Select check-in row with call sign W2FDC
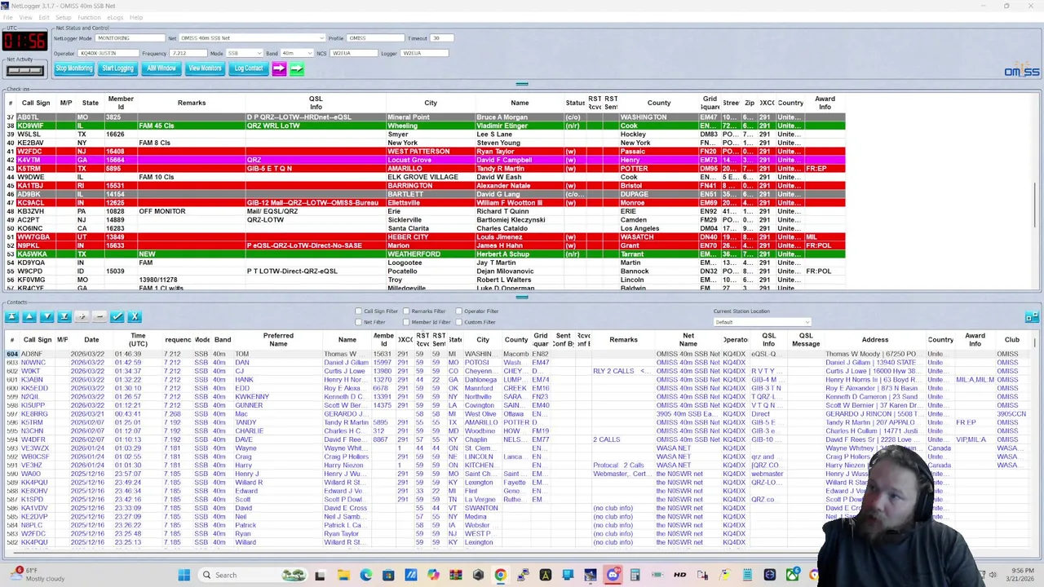The width and height of the screenshot is (1044, 587). pos(424,152)
